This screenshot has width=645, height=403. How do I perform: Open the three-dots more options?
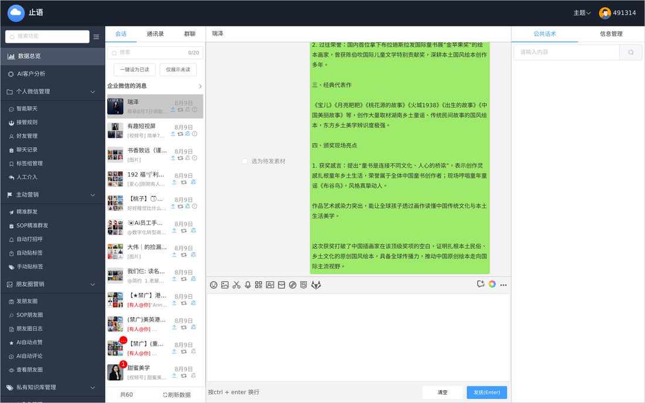click(x=504, y=285)
